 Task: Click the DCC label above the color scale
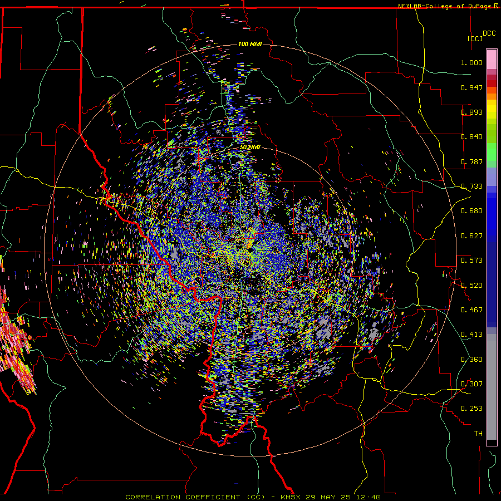coord(489,33)
